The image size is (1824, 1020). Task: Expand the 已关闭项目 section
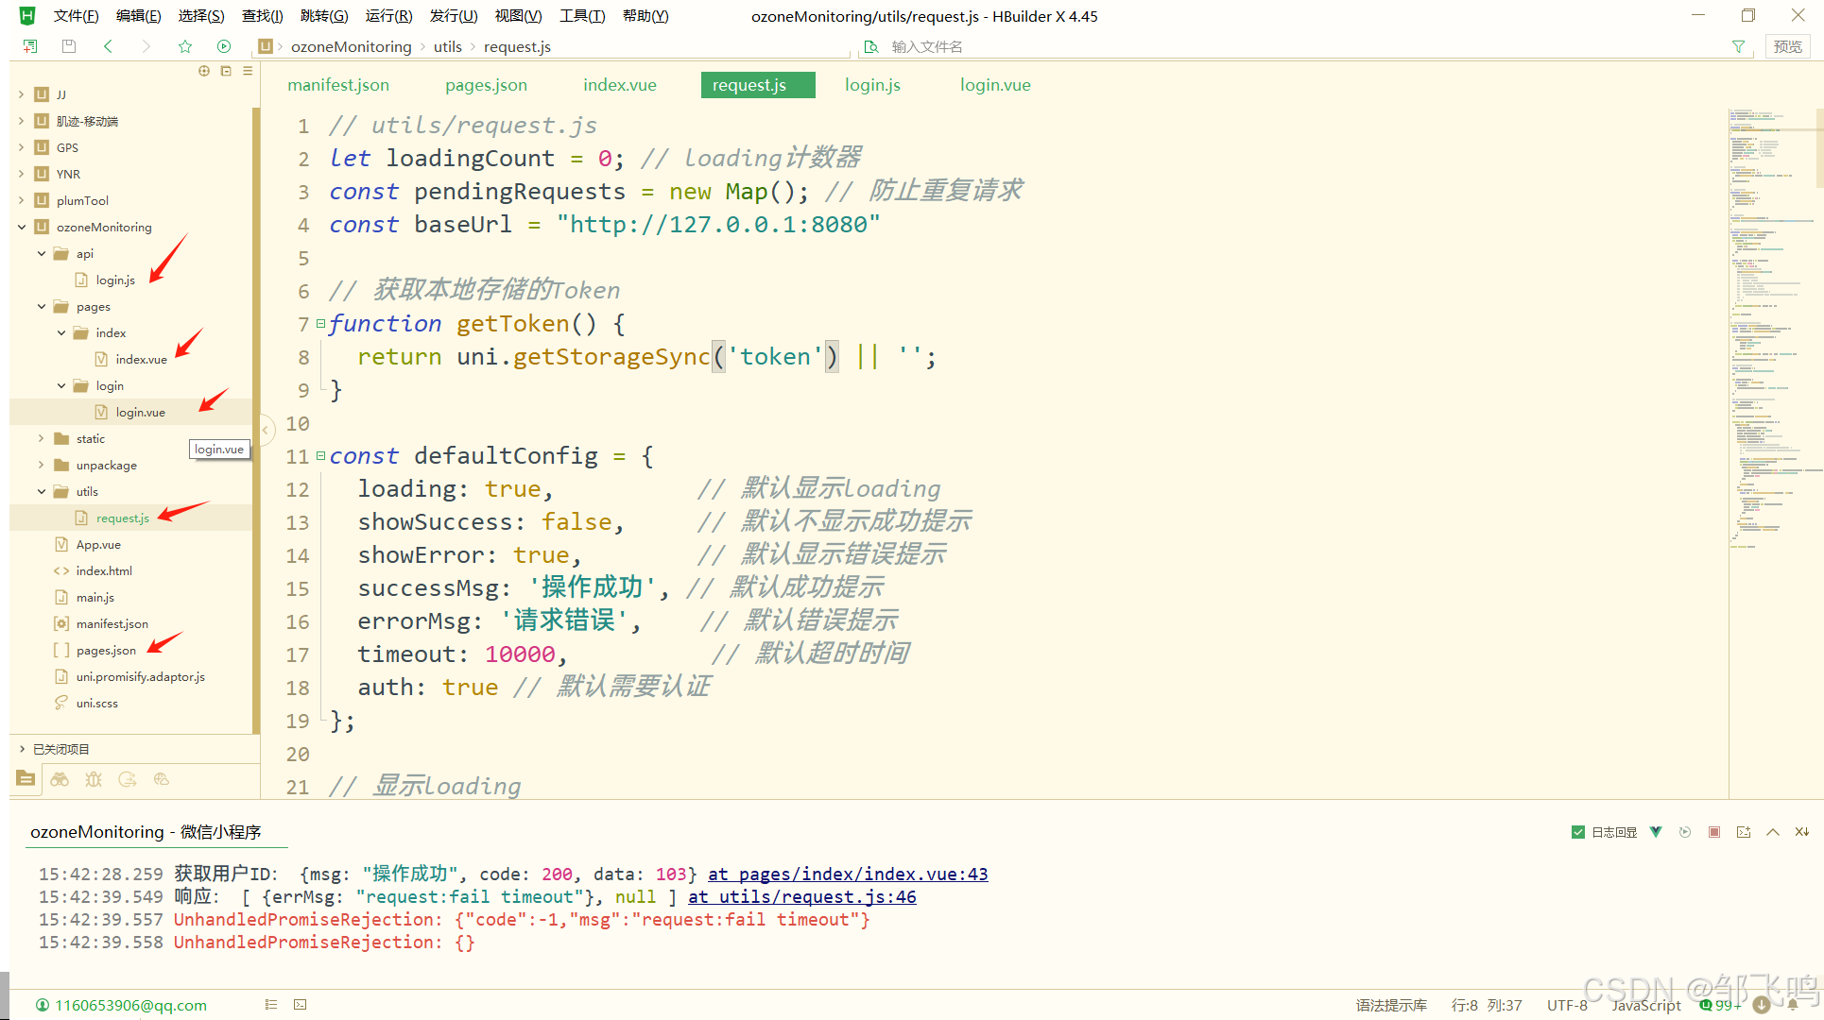coord(22,749)
